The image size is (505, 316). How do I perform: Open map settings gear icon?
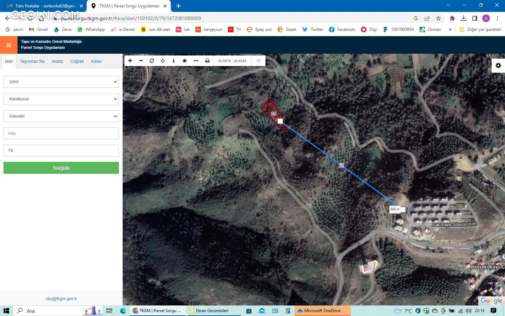[498, 66]
